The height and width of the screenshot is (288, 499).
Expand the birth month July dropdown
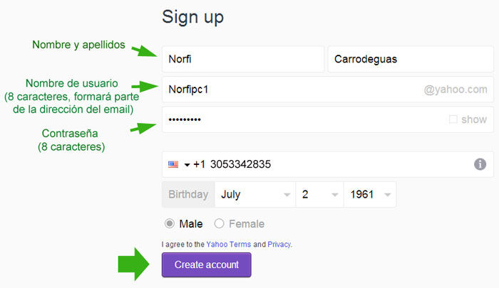click(x=255, y=194)
